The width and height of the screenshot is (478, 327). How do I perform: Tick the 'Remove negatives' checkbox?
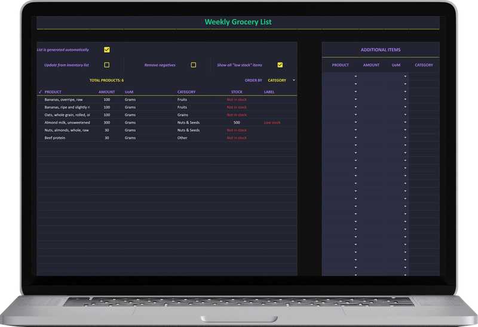pos(193,65)
